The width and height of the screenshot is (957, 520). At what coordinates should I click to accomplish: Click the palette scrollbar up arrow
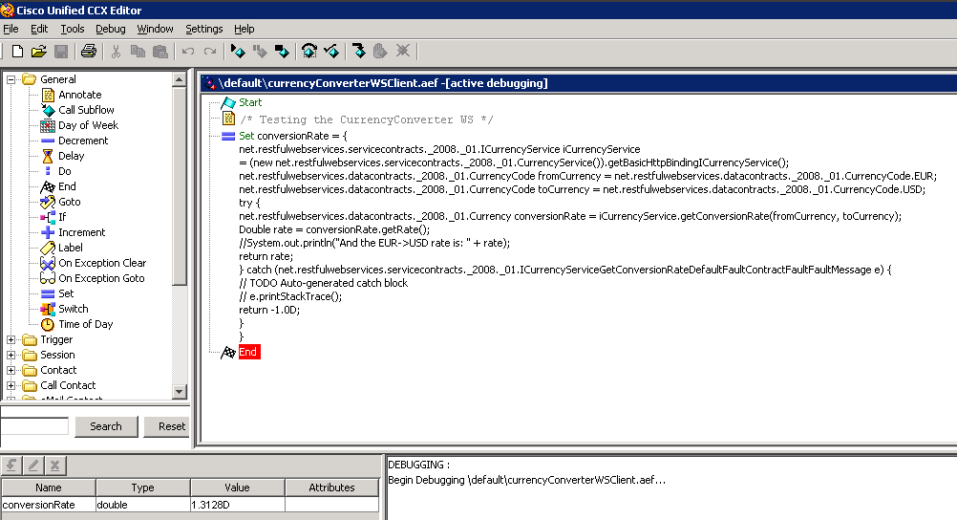click(x=179, y=79)
